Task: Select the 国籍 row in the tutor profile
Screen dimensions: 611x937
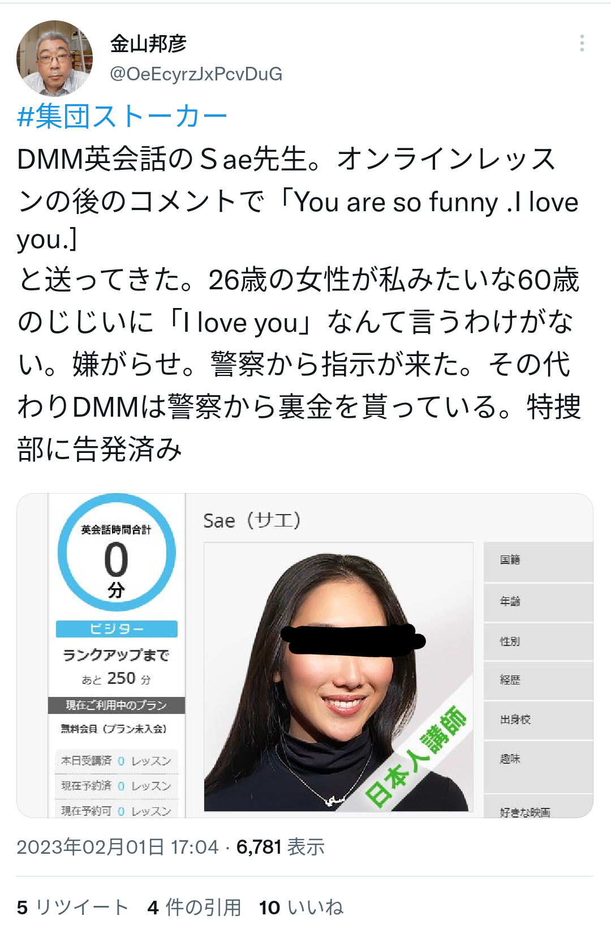Action: click(538, 561)
